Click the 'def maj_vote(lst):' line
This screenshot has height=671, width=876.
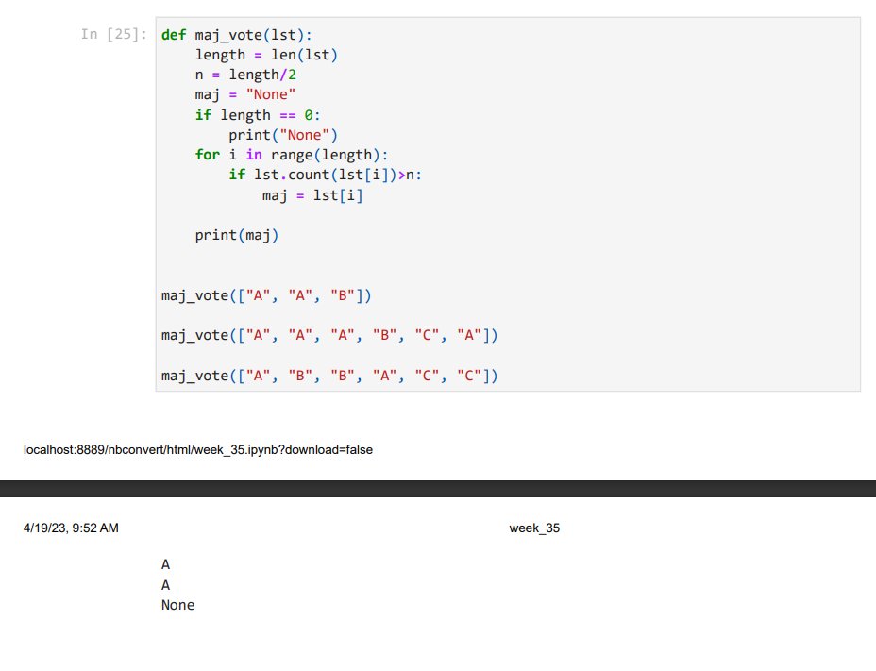tap(236, 35)
